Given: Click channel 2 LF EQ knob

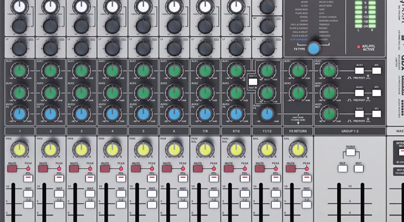Looking at the screenshot, I should [x=50, y=48].
